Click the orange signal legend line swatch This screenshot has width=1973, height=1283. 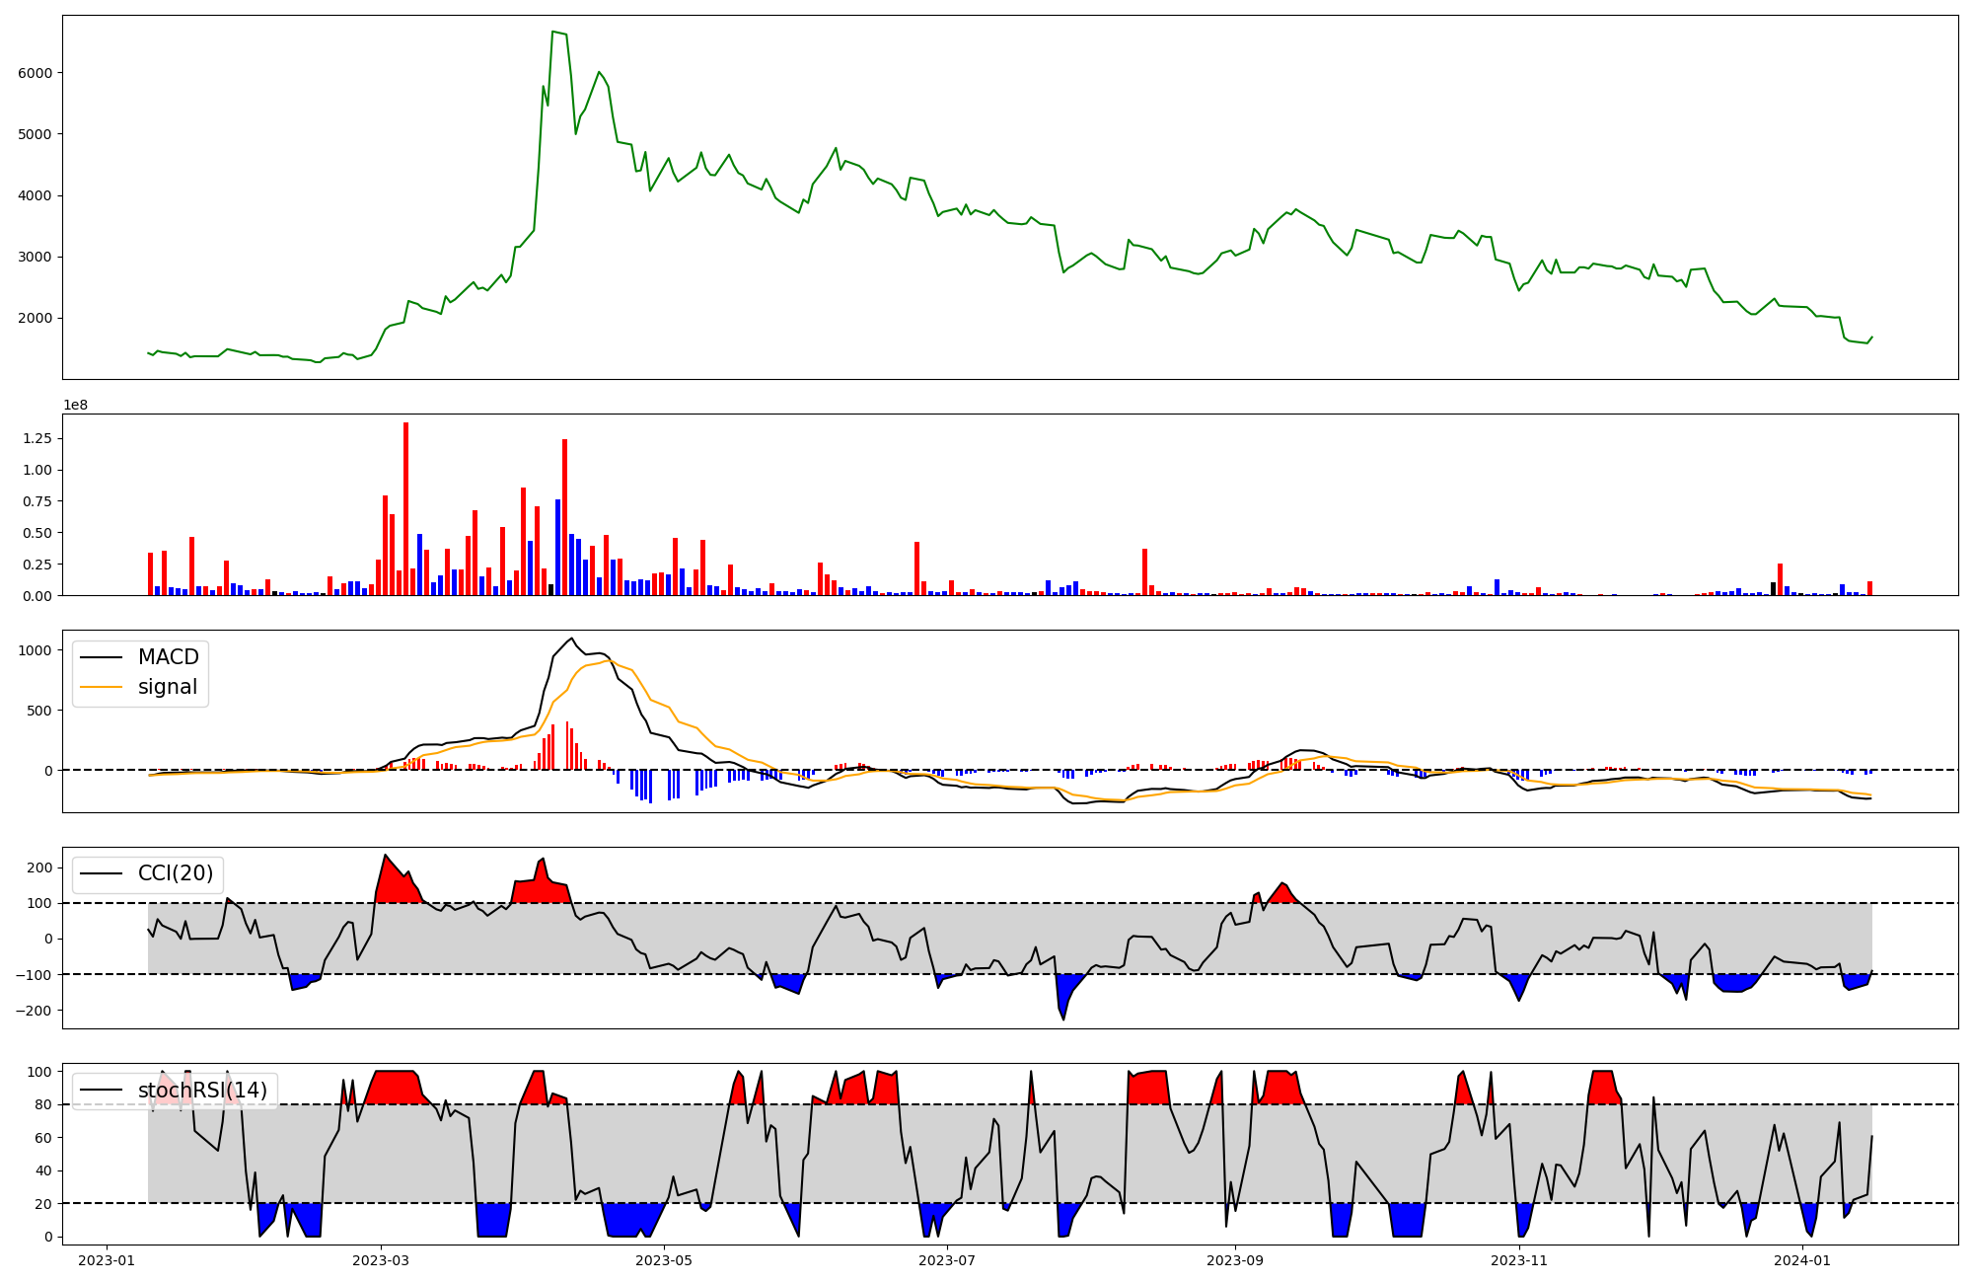(x=101, y=687)
